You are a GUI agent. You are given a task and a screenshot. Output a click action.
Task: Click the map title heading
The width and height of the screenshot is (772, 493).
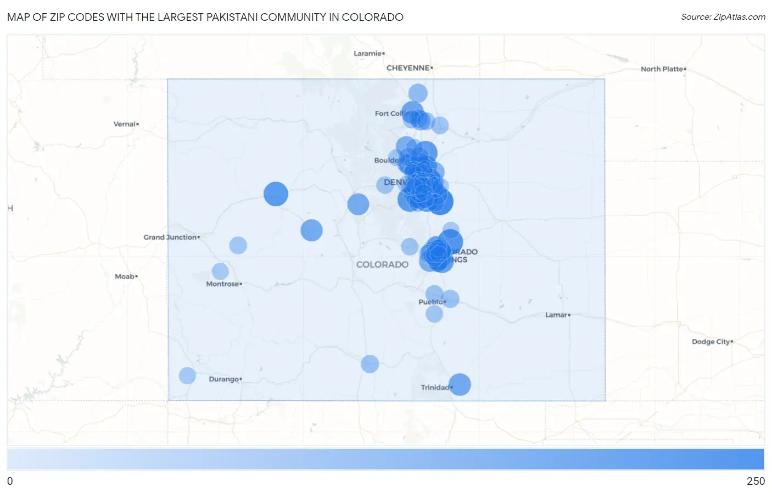[x=205, y=17]
